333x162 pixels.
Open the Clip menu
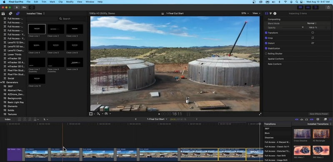[60, 2]
